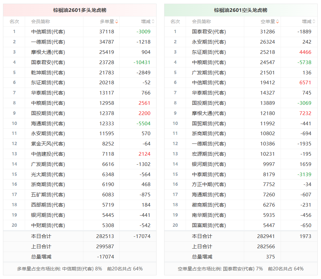
Task: Click previous day short total 282566
Action: 266,247
